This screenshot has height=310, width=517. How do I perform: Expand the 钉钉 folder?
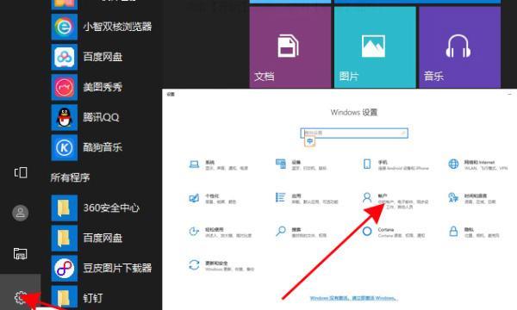coord(78,298)
